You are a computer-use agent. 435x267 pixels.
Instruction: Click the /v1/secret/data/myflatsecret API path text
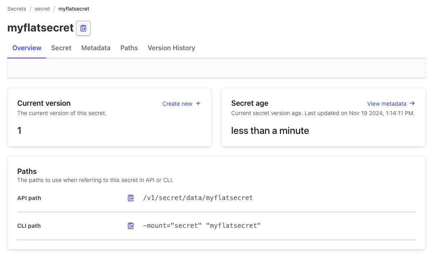point(198,198)
